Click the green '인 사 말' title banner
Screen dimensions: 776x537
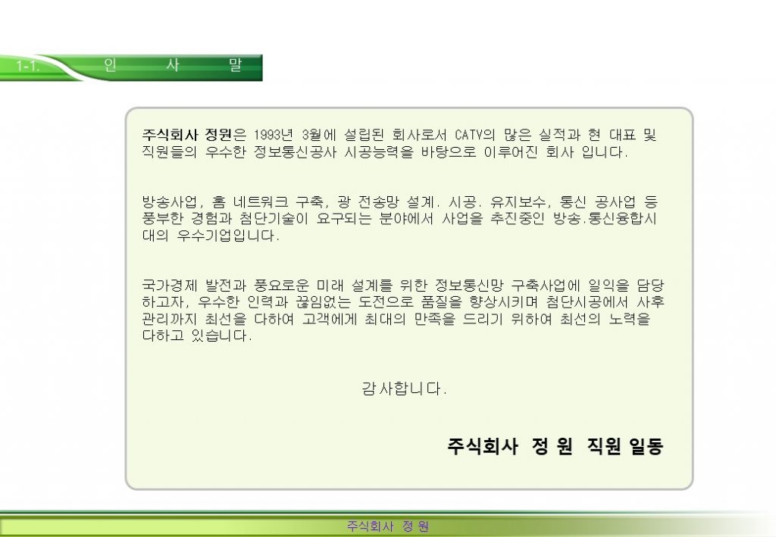[x=131, y=67]
